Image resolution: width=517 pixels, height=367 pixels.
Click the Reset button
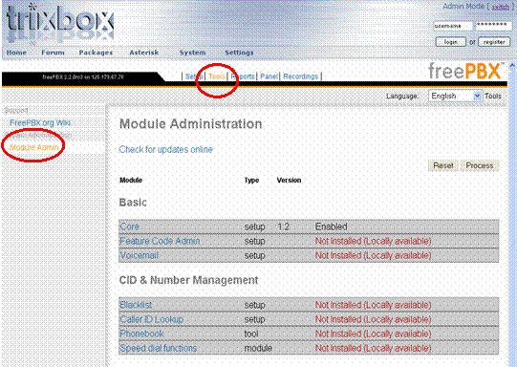(x=443, y=165)
